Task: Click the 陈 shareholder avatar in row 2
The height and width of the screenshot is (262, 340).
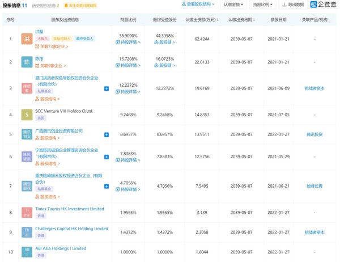Action: pos(27,62)
